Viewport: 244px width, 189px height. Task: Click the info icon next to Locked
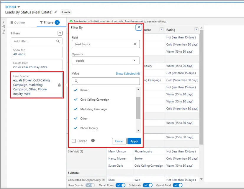pyautogui.click(x=93, y=140)
